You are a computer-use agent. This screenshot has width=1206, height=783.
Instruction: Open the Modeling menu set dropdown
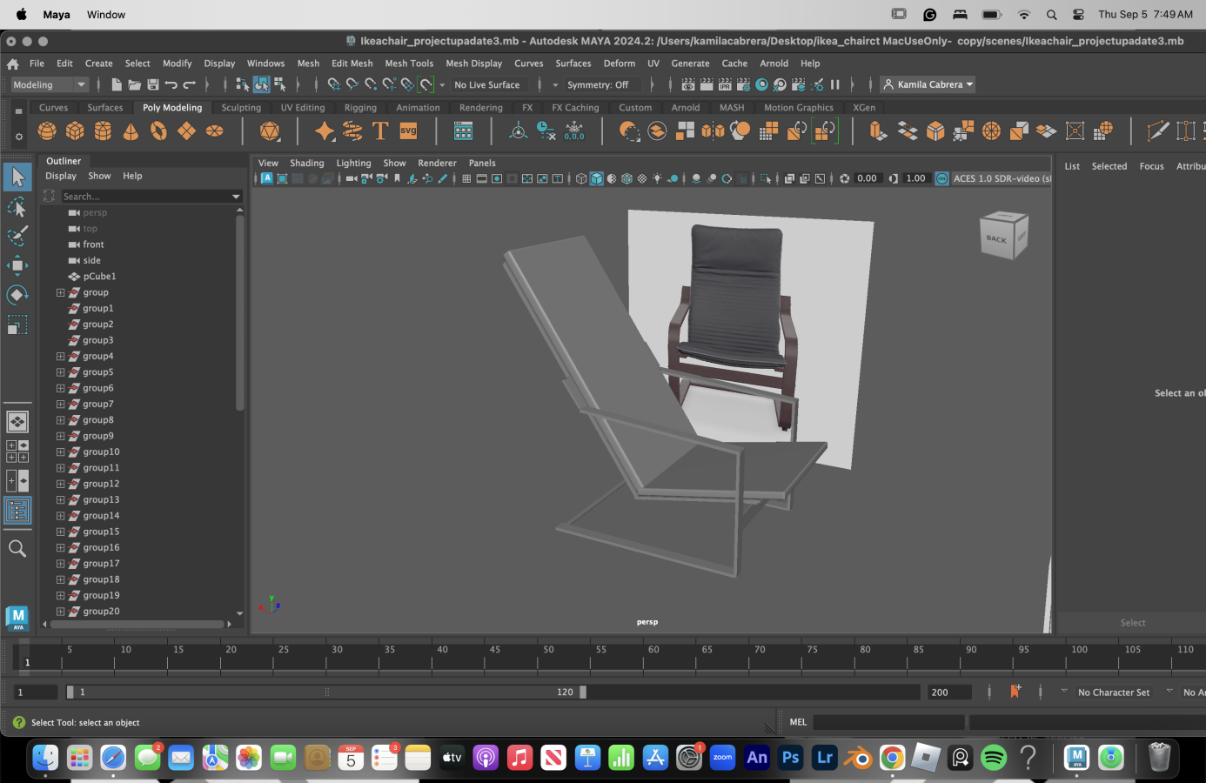click(x=50, y=84)
